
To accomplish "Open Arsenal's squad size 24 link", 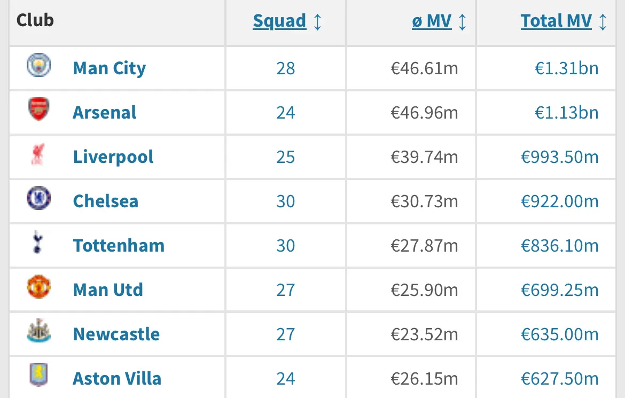I will pyautogui.click(x=285, y=113).
